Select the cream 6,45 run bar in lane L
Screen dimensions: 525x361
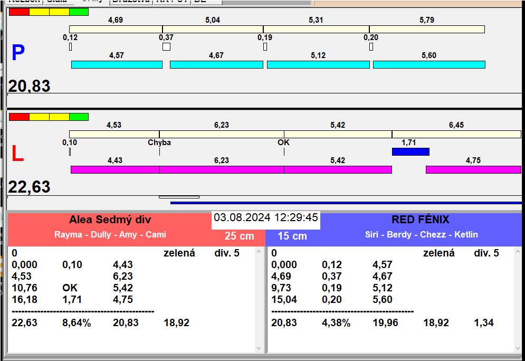(457, 134)
